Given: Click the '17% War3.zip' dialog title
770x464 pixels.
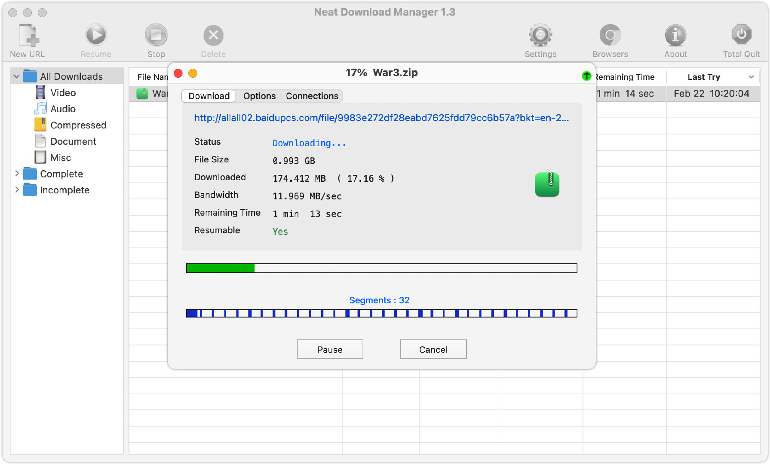Looking at the screenshot, I should point(381,73).
